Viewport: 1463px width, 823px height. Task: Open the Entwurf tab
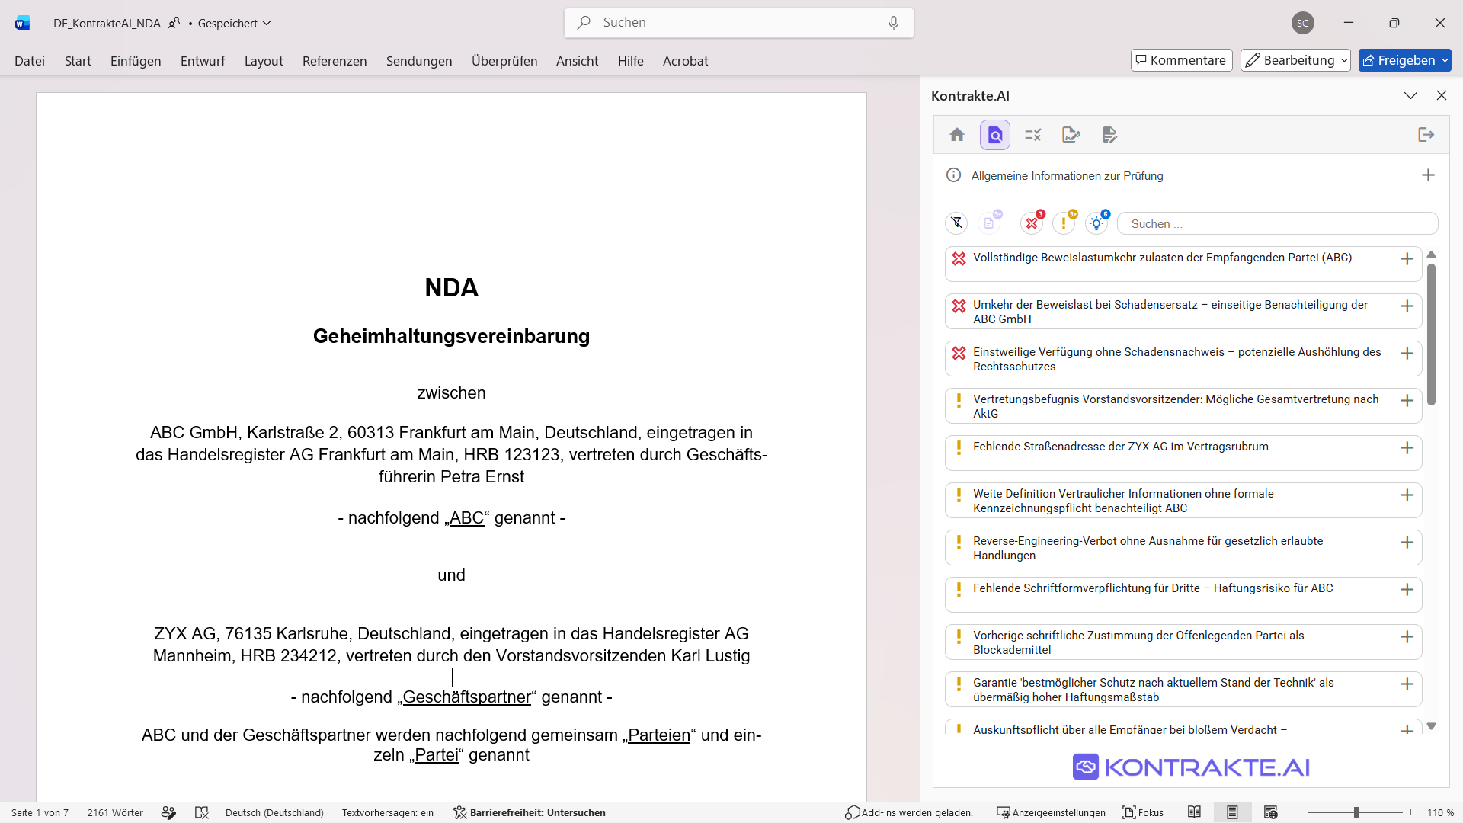[203, 61]
